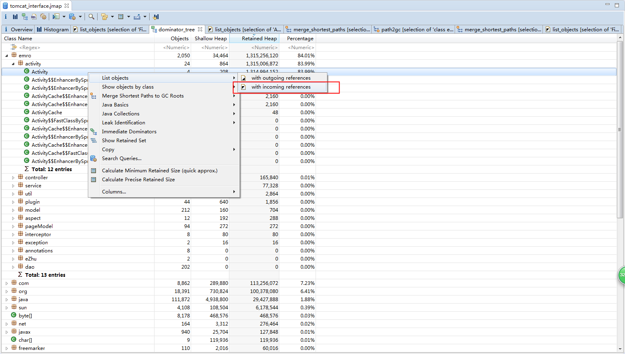Click the compare heap dump icon
Screen dimensions: 625x354
click(x=156, y=17)
